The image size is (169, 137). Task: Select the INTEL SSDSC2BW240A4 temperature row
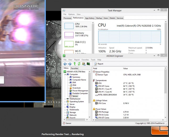115,95
